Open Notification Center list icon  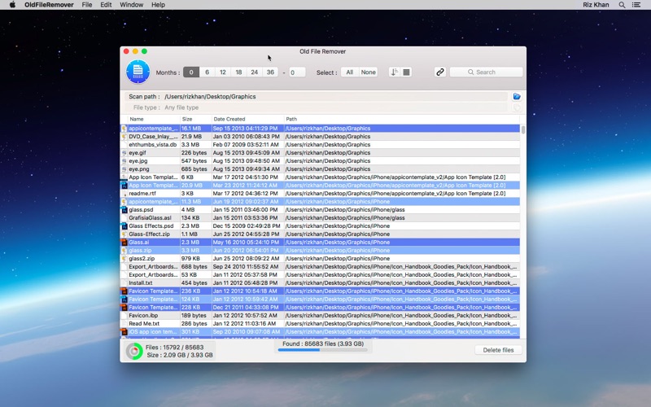click(x=636, y=5)
